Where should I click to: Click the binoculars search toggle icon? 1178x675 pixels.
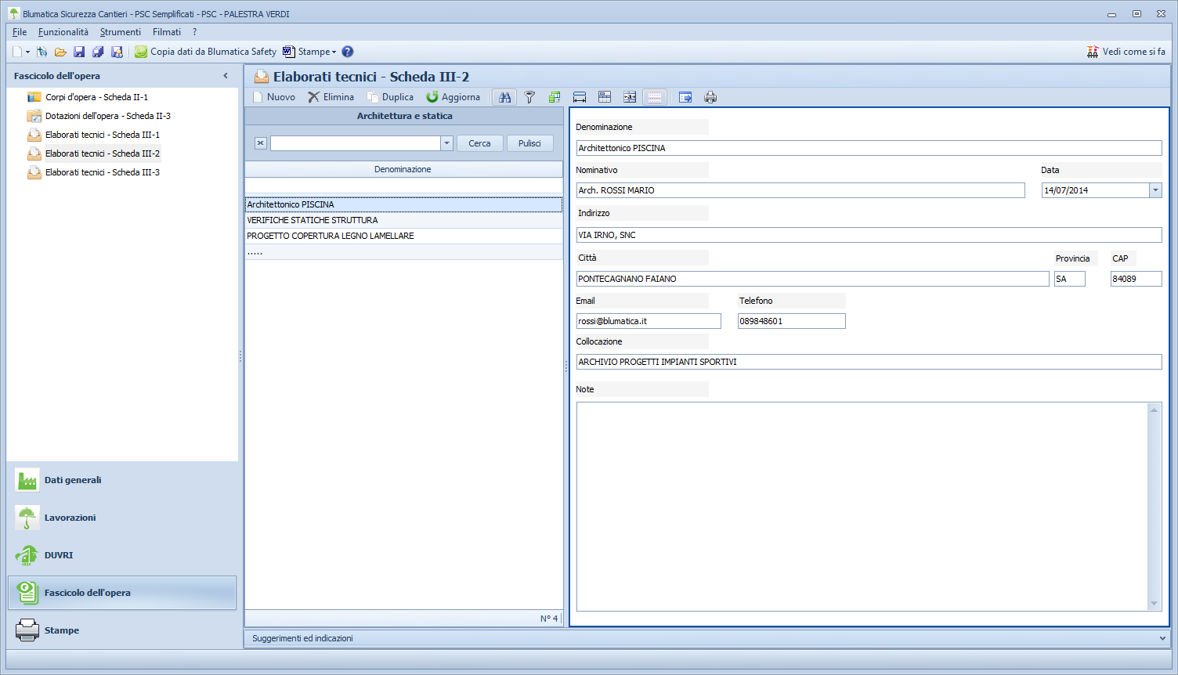coord(505,97)
